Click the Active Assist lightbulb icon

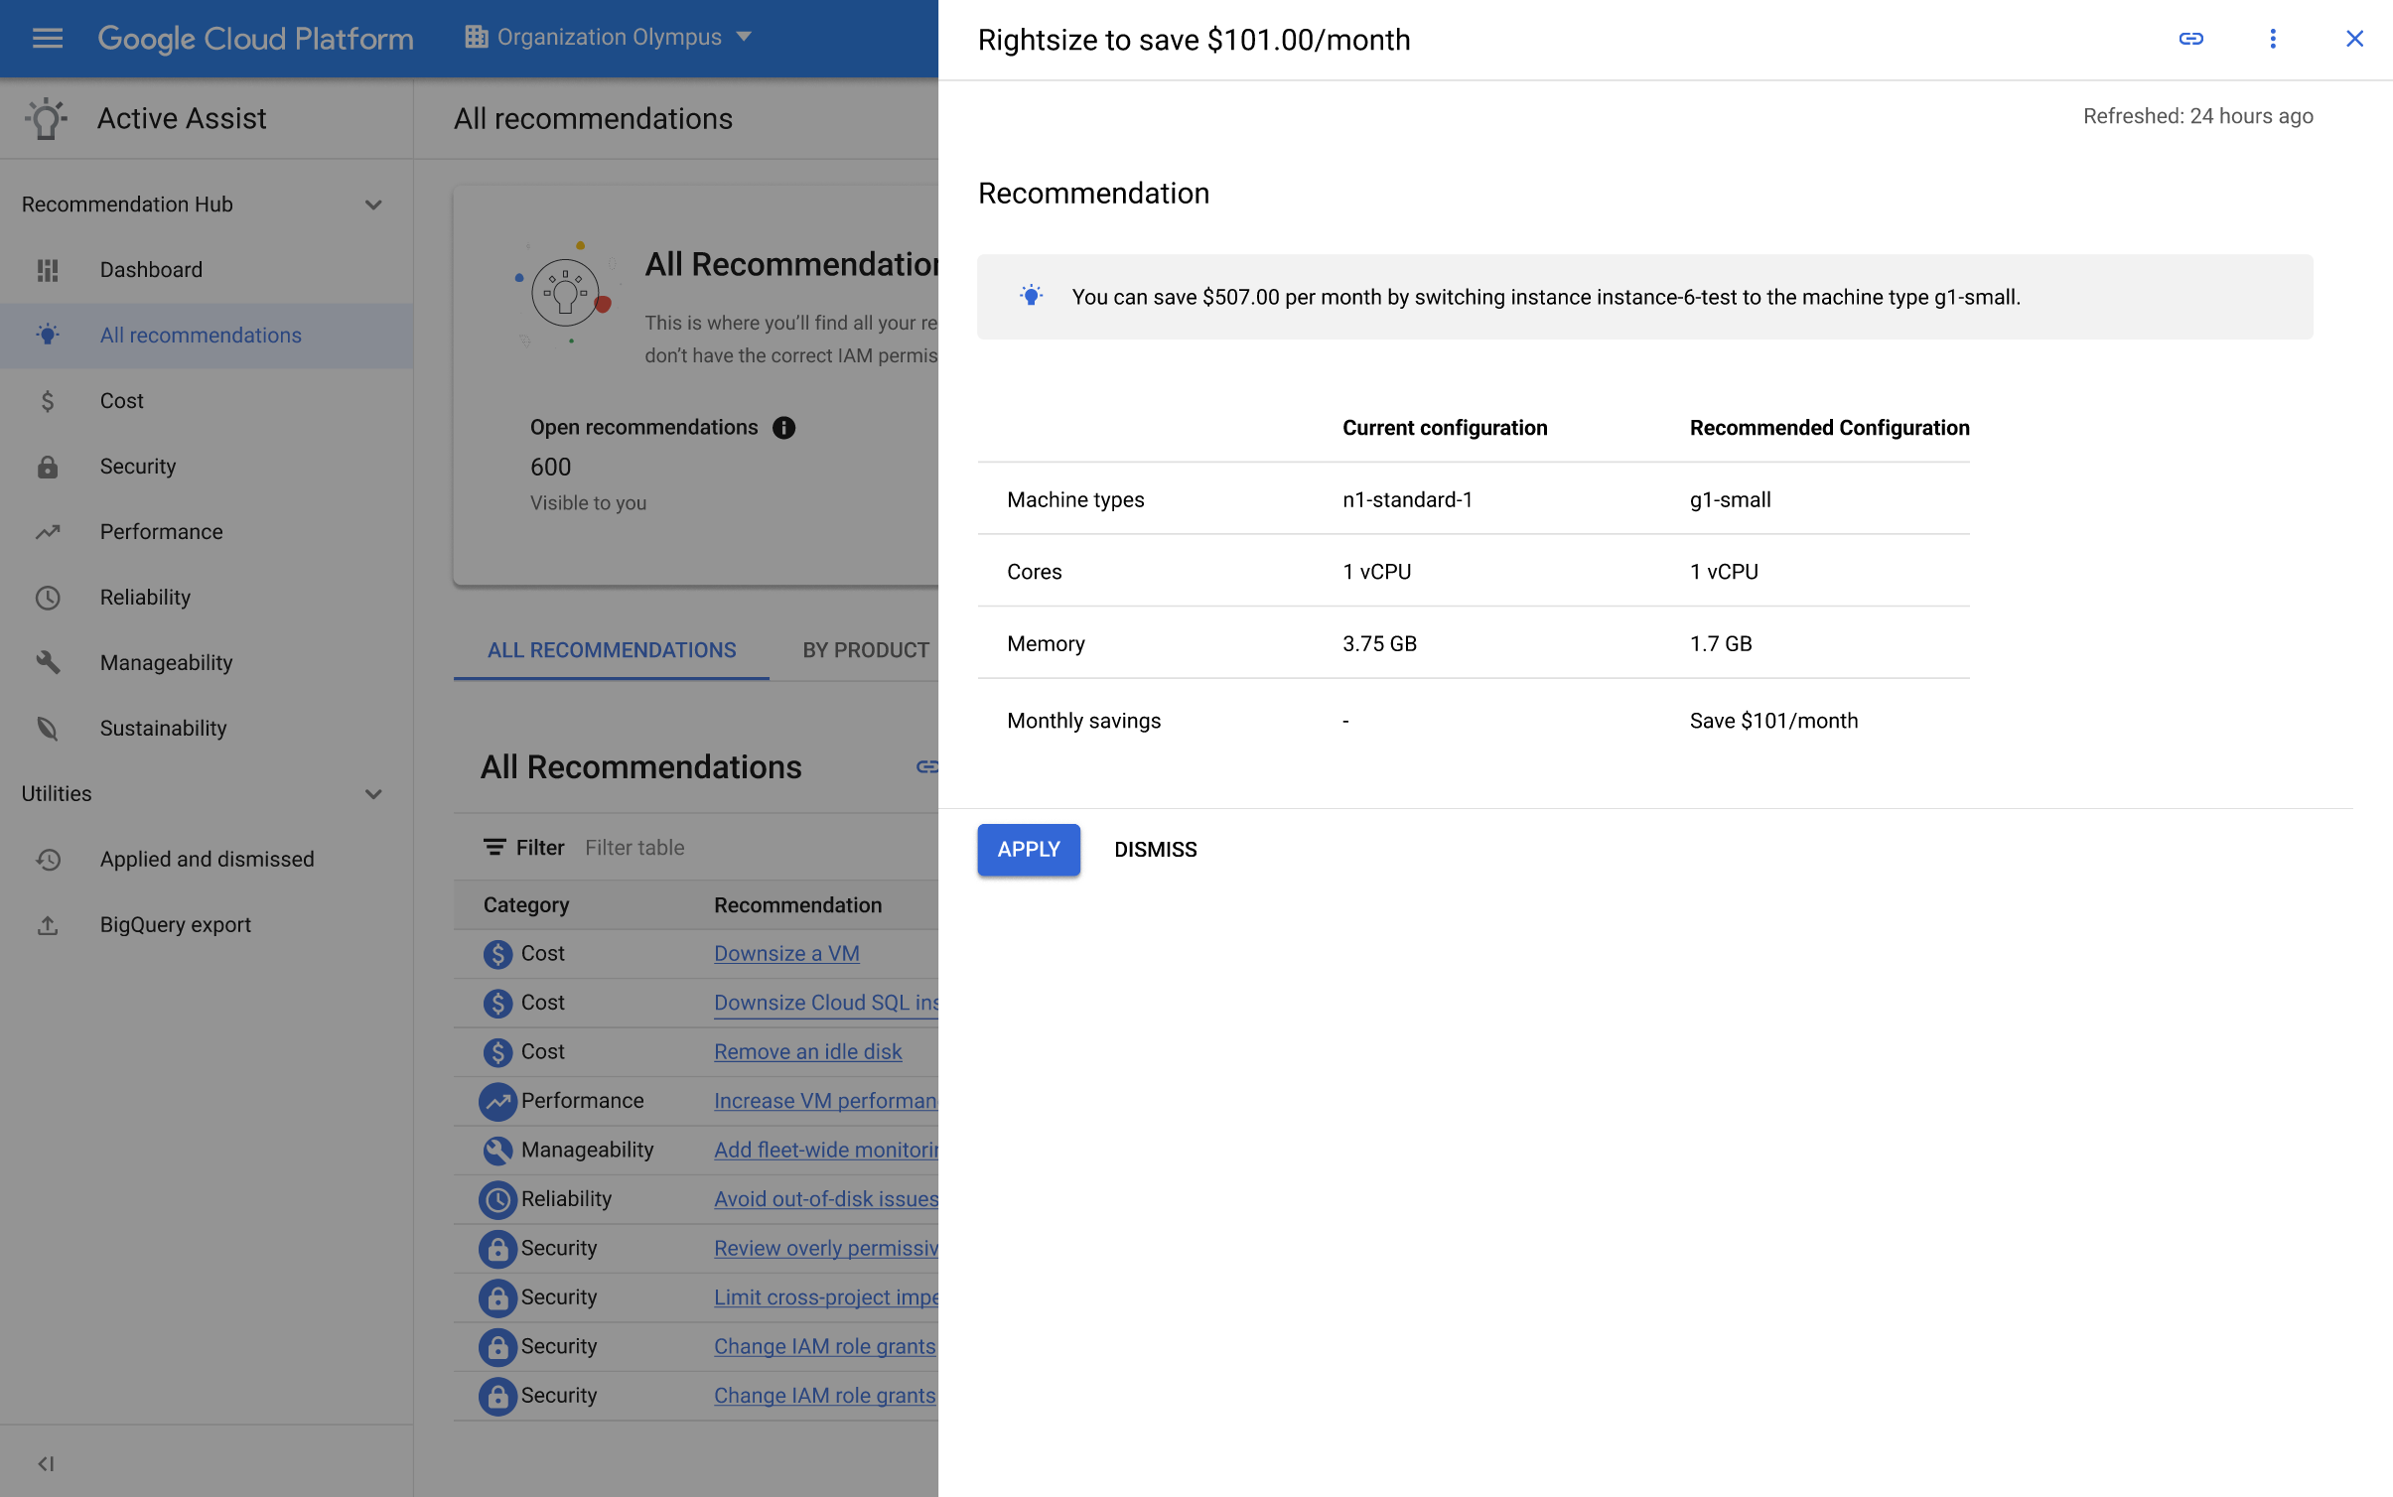coord(47,119)
